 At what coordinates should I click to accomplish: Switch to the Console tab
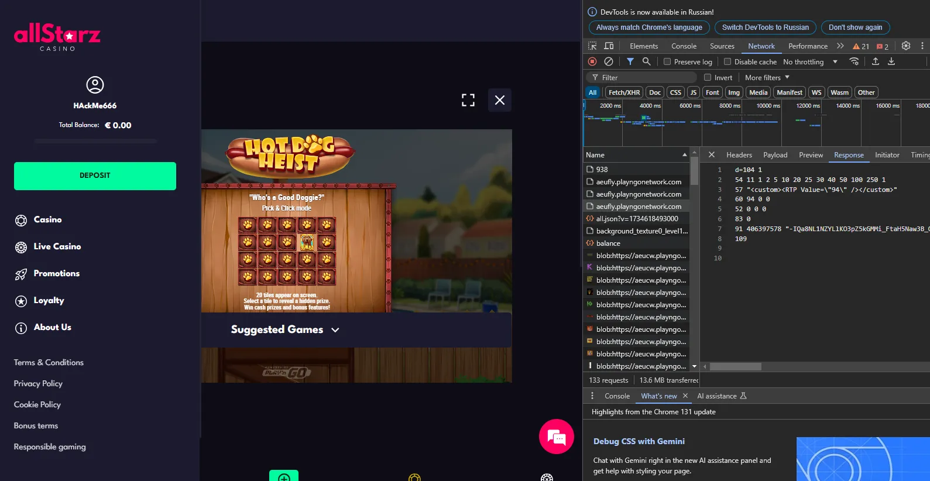pos(684,46)
